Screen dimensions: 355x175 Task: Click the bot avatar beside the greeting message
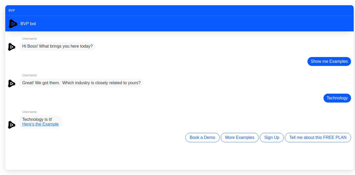(x=12, y=47)
